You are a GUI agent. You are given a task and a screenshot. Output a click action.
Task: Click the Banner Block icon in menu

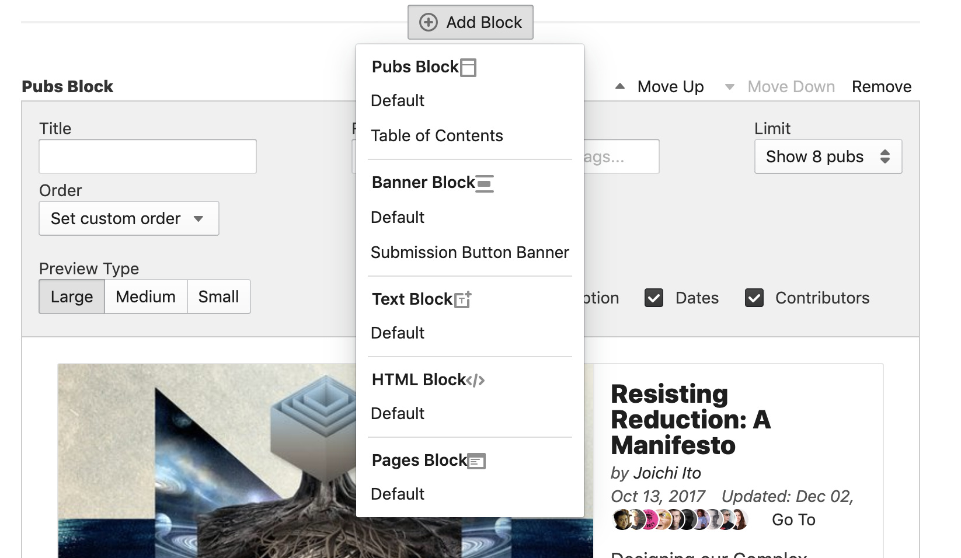point(485,183)
